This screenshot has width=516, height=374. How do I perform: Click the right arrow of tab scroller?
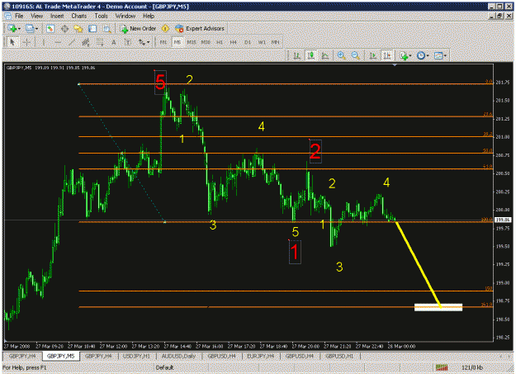[x=509, y=356]
